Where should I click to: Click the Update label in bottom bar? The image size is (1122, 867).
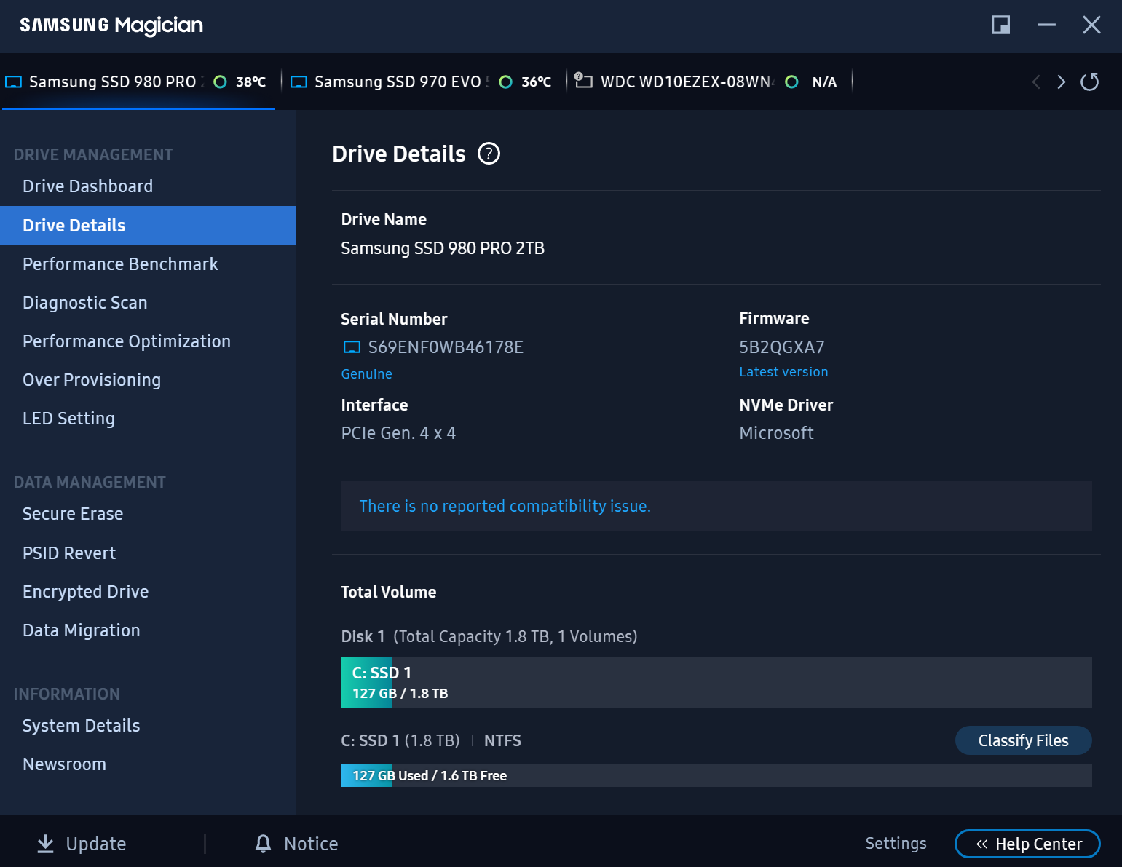[x=96, y=844]
